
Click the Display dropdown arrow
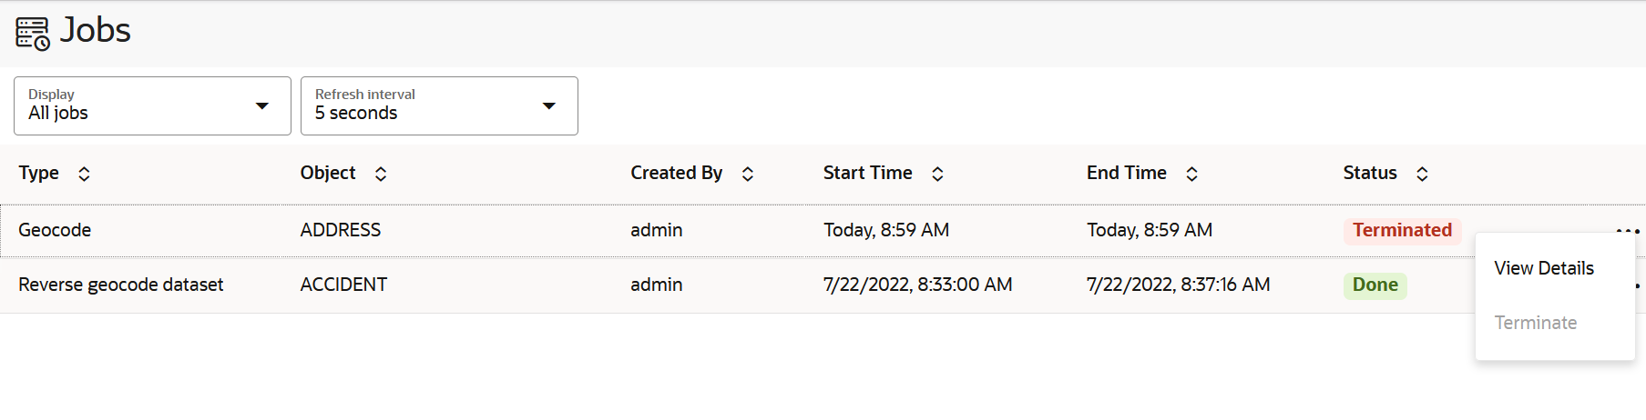click(x=262, y=106)
